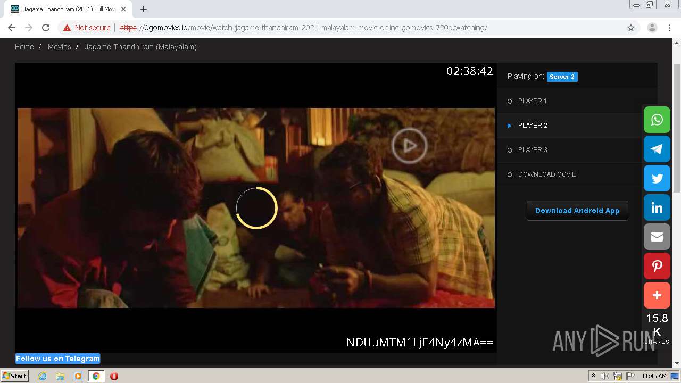
Task: Go back to previous page
Action: 12,28
